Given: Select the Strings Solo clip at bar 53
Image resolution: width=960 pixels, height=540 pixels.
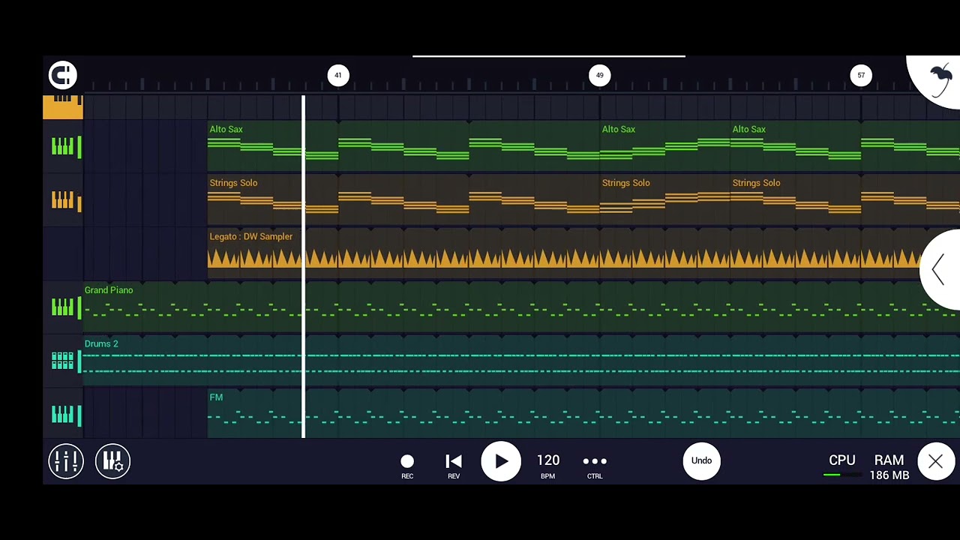Looking at the screenshot, I should click(x=845, y=200).
